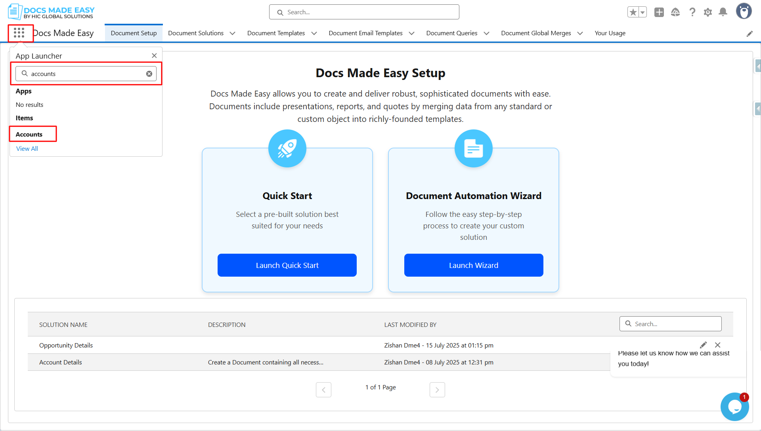Click the DESCRIPTION column header
Screen dimensions: 761x431
click(x=227, y=325)
